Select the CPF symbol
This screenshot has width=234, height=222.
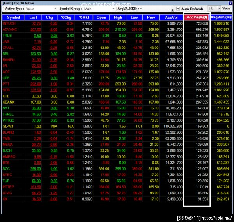pyautogui.click(x=6, y=78)
